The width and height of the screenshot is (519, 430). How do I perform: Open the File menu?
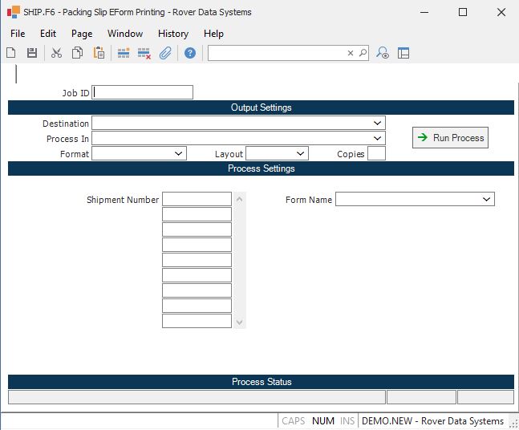18,34
